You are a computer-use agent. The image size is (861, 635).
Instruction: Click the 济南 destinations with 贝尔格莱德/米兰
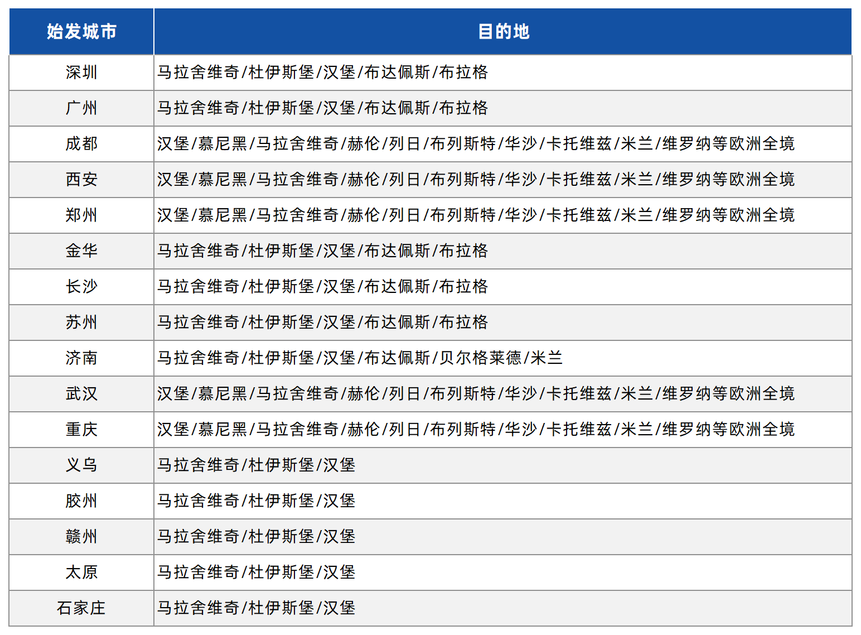pyautogui.click(x=503, y=358)
